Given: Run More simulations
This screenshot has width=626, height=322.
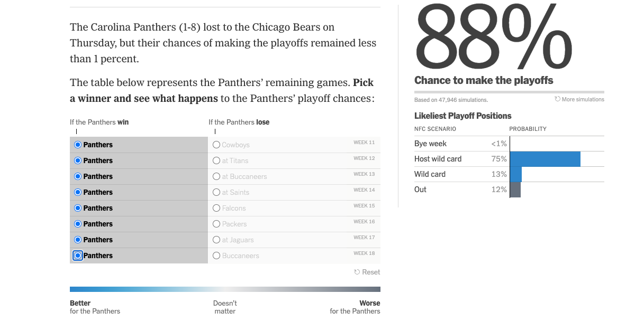Looking at the screenshot, I should pyautogui.click(x=583, y=99).
